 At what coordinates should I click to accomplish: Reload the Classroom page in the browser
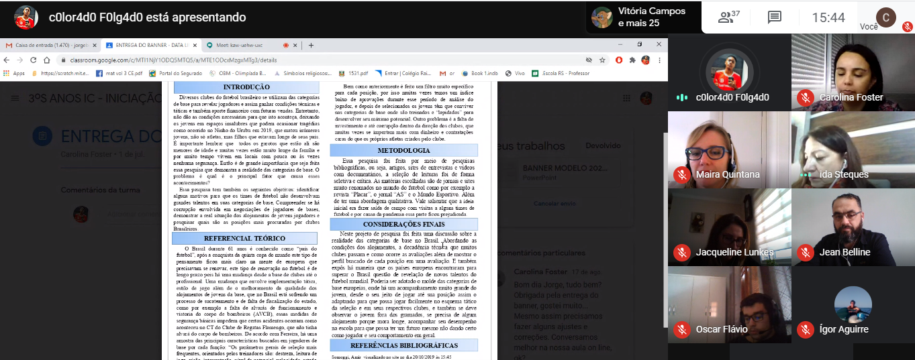[32, 60]
